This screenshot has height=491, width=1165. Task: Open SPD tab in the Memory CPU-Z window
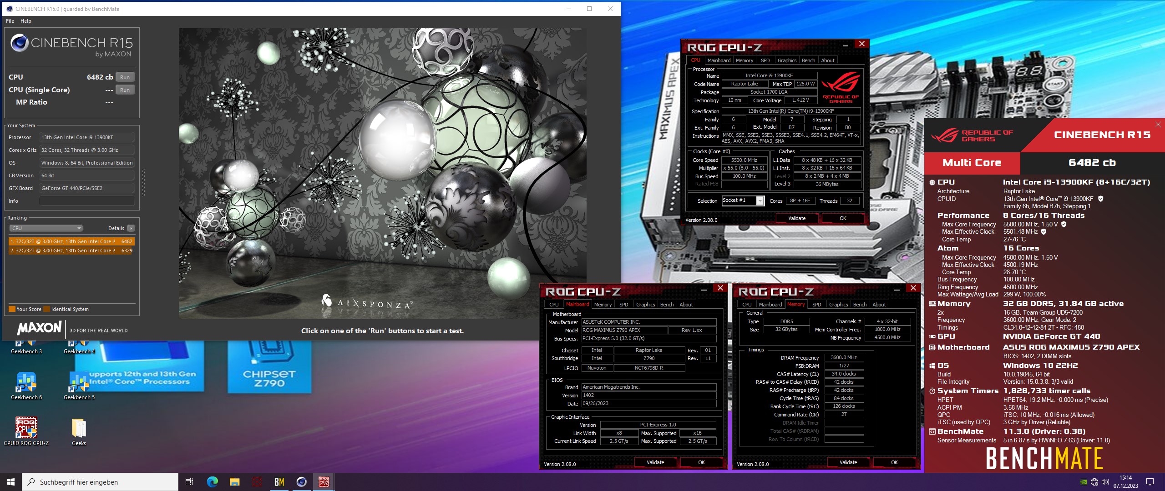point(816,305)
